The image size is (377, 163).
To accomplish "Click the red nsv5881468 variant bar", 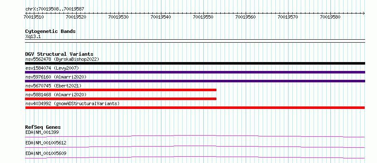I will [121, 99].
